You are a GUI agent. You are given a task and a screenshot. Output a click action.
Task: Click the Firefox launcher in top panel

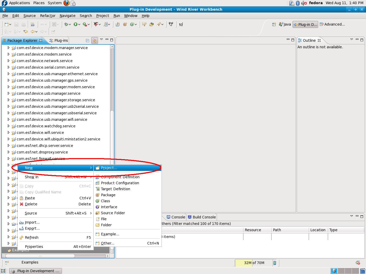[66, 3]
